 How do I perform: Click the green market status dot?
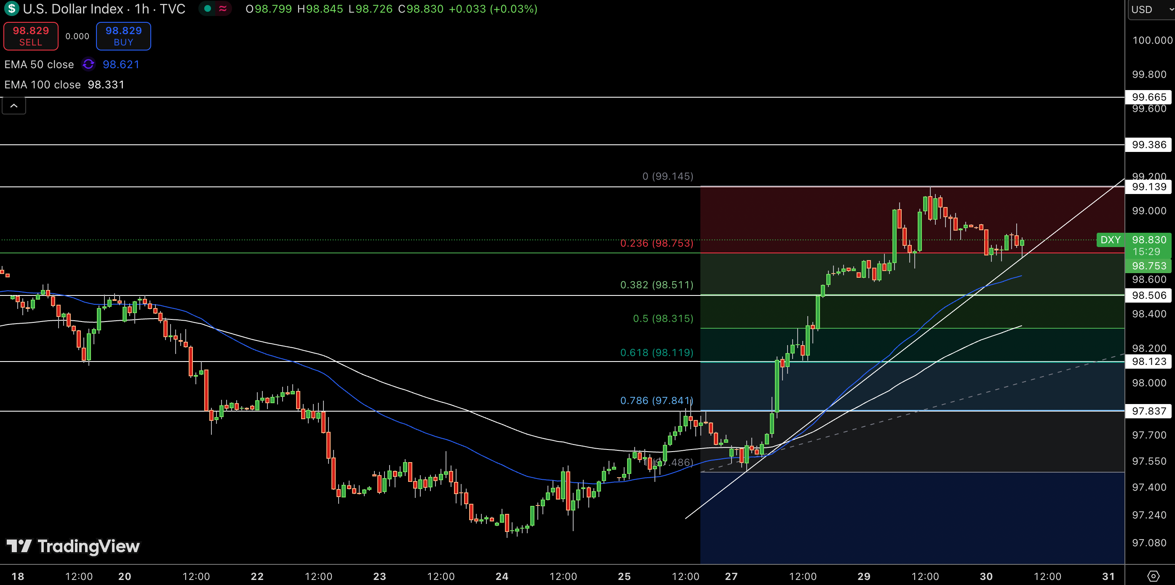208,9
